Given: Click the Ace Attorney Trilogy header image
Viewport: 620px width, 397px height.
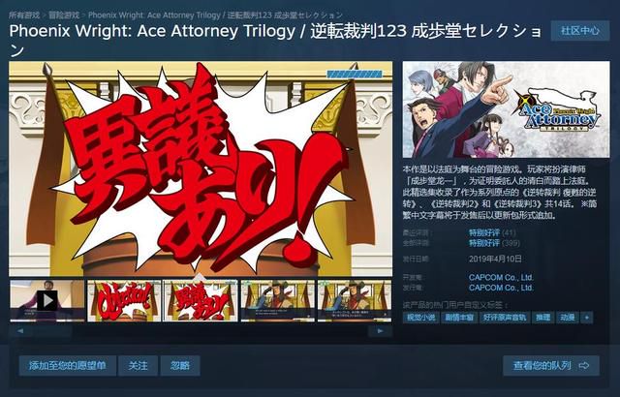Looking at the screenshot, I should 506,109.
